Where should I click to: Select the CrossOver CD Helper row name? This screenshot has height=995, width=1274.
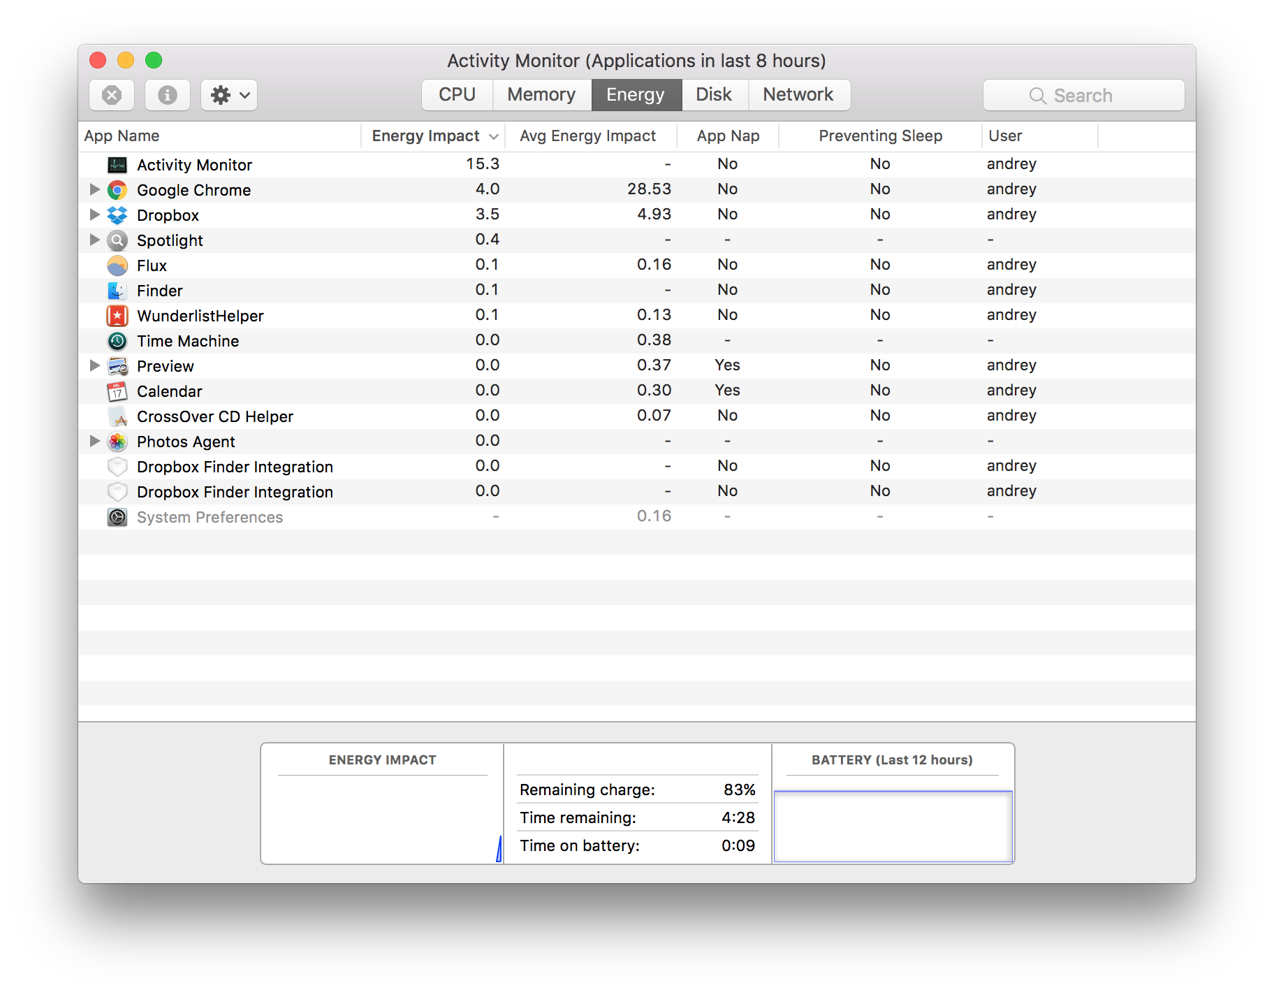coord(215,416)
